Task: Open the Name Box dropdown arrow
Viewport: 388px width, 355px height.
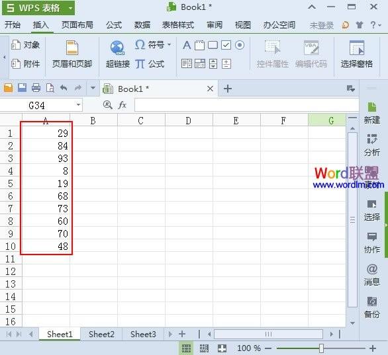Action: tap(78, 105)
